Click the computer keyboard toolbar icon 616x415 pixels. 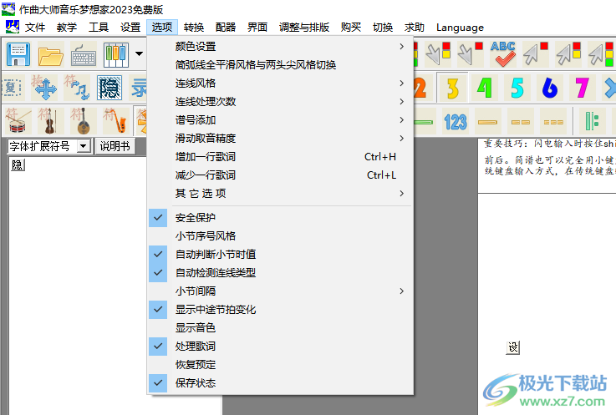tap(84, 54)
